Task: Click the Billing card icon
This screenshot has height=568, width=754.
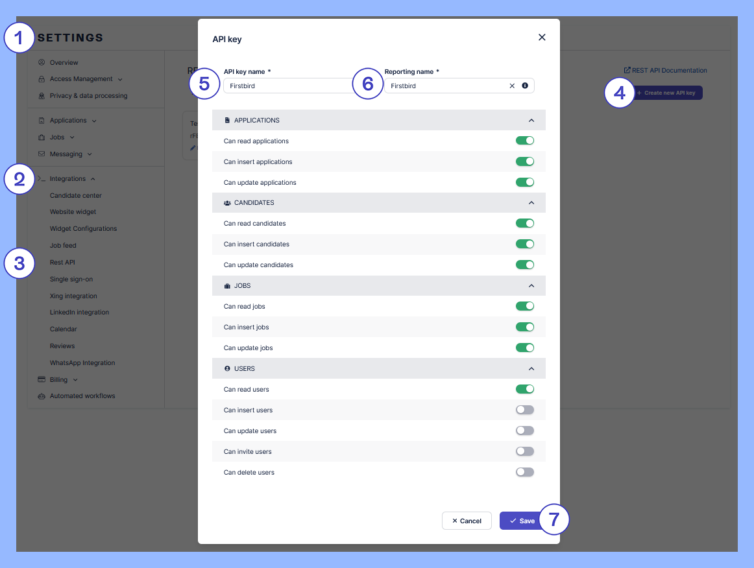Action: pyautogui.click(x=42, y=379)
